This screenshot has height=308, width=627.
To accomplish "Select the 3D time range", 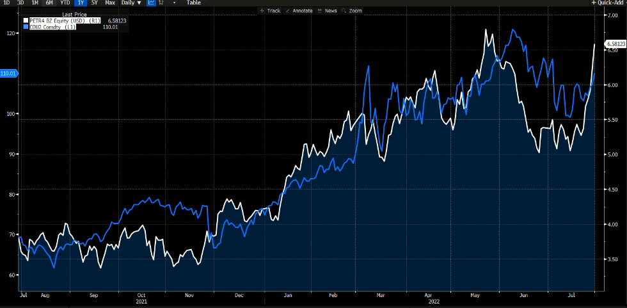I will tap(20, 3).
